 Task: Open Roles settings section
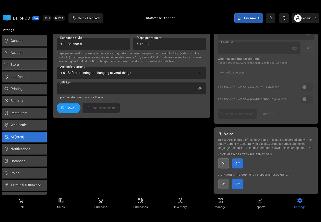pos(24,173)
